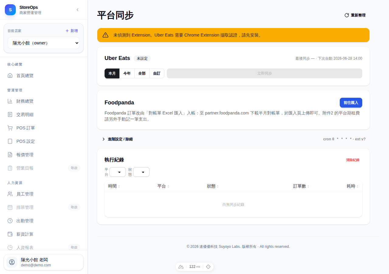Click the 薪資計算 wallet icon
Image resolution: width=389 pixels, height=274 pixels.
[x=10, y=234]
